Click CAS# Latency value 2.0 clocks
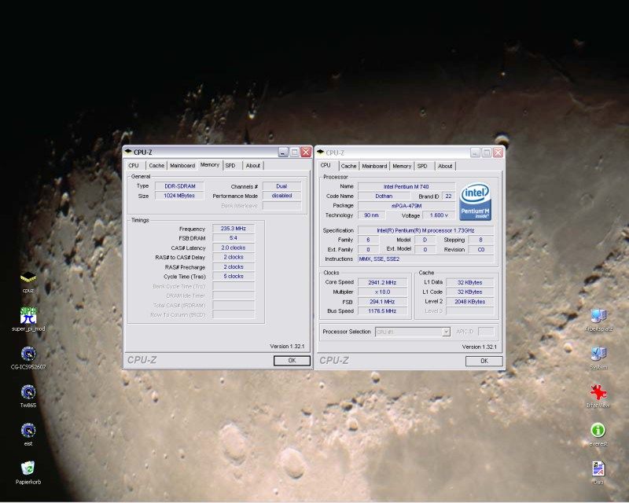 click(x=234, y=248)
